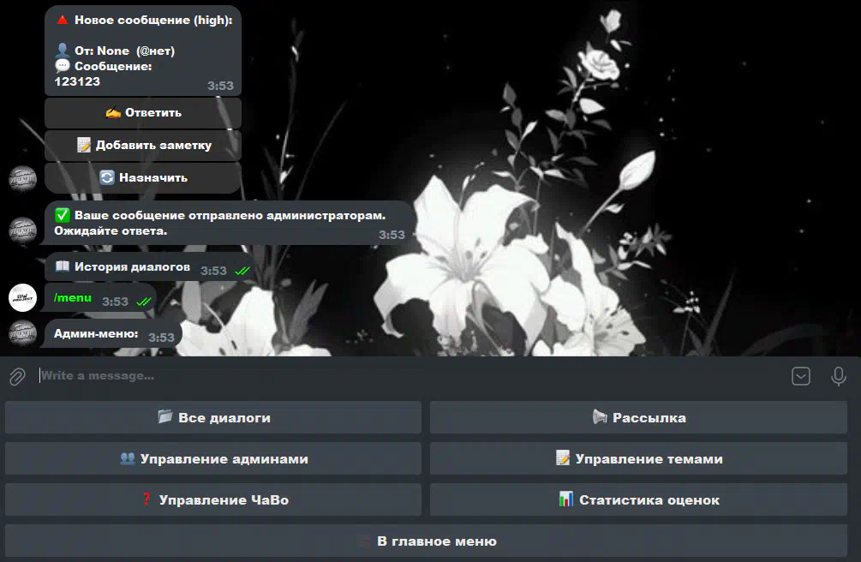
Task: Select the 123123 message content
Action: pos(77,81)
